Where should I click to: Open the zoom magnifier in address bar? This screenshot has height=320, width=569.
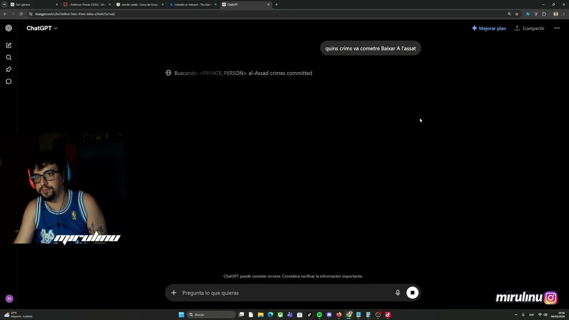coord(509,14)
